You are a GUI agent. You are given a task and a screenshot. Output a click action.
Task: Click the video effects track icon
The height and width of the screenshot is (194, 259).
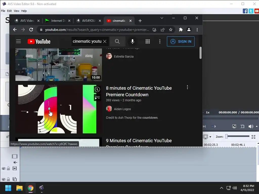(x=15, y=168)
